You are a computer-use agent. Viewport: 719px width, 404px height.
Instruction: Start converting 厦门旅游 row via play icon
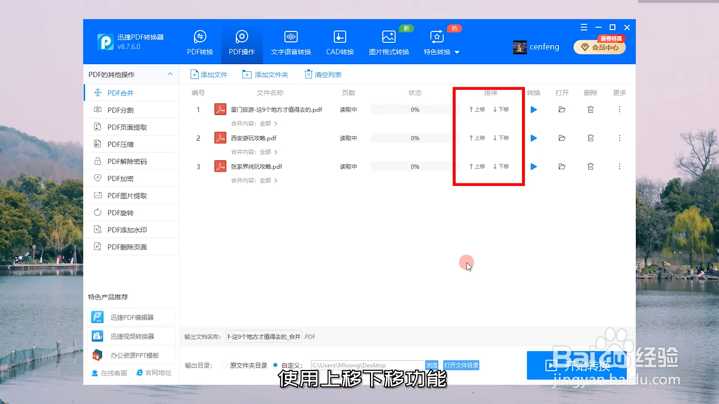533,109
